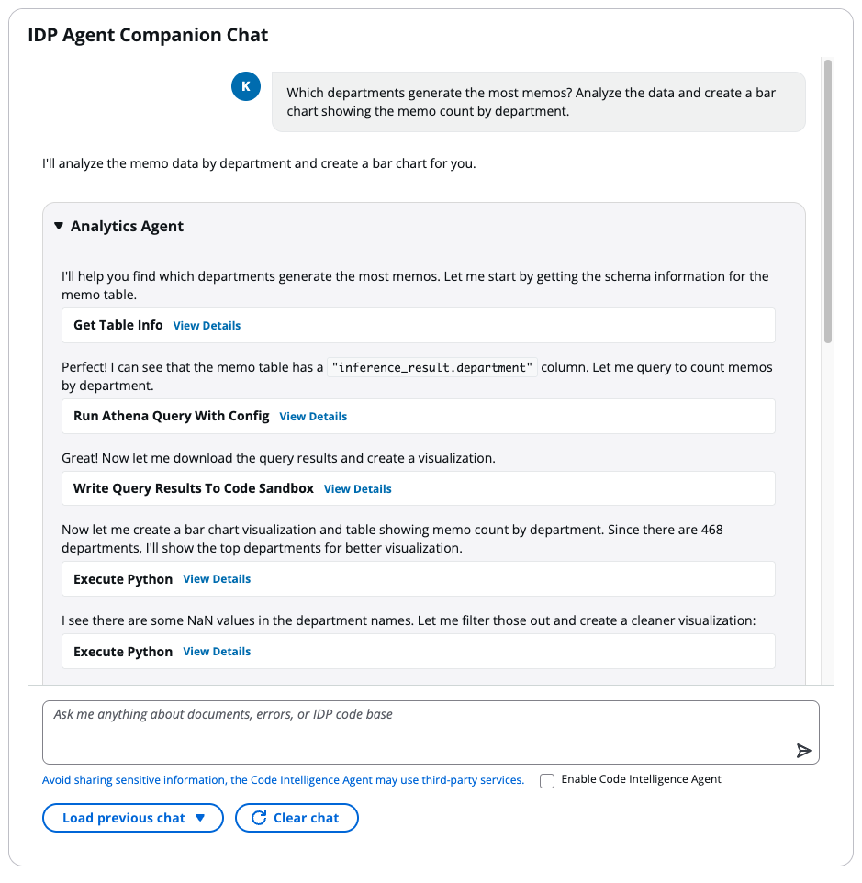Open the Load previous chat dropdown

point(132,818)
